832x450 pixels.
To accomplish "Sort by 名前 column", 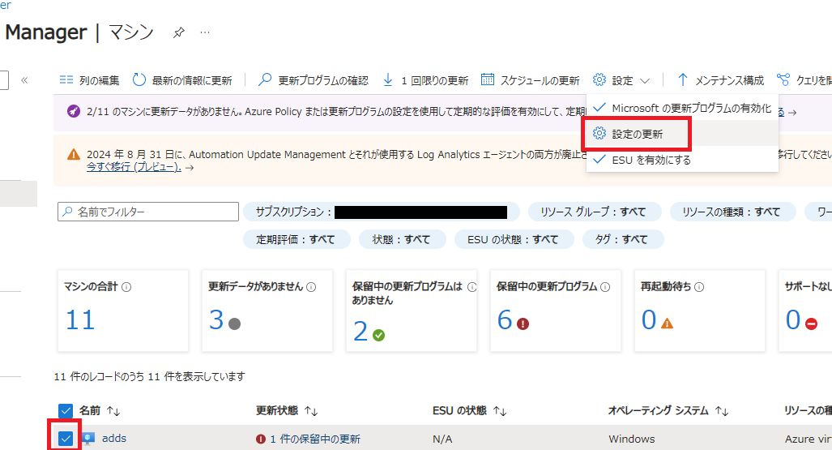I will pyautogui.click(x=100, y=411).
